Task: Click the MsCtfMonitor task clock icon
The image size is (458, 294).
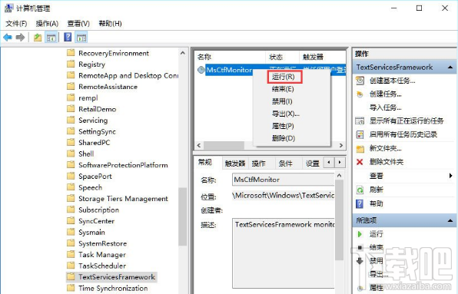Action: click(201, 70)
